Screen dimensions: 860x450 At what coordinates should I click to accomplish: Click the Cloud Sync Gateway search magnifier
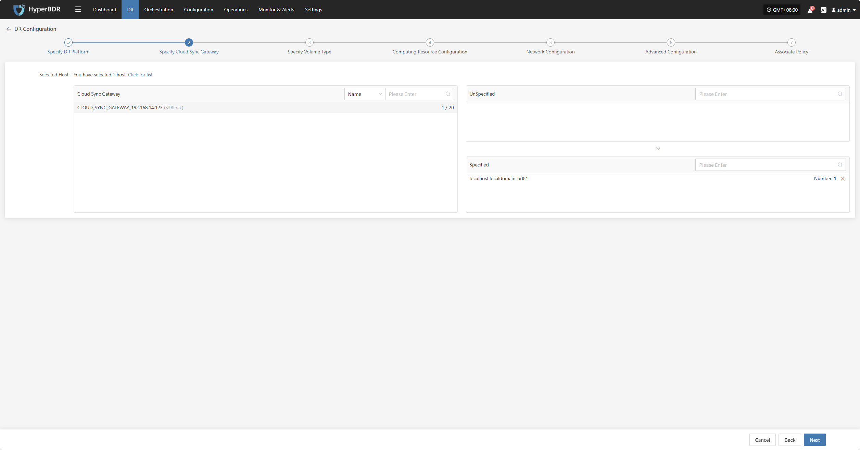point(447,94)
